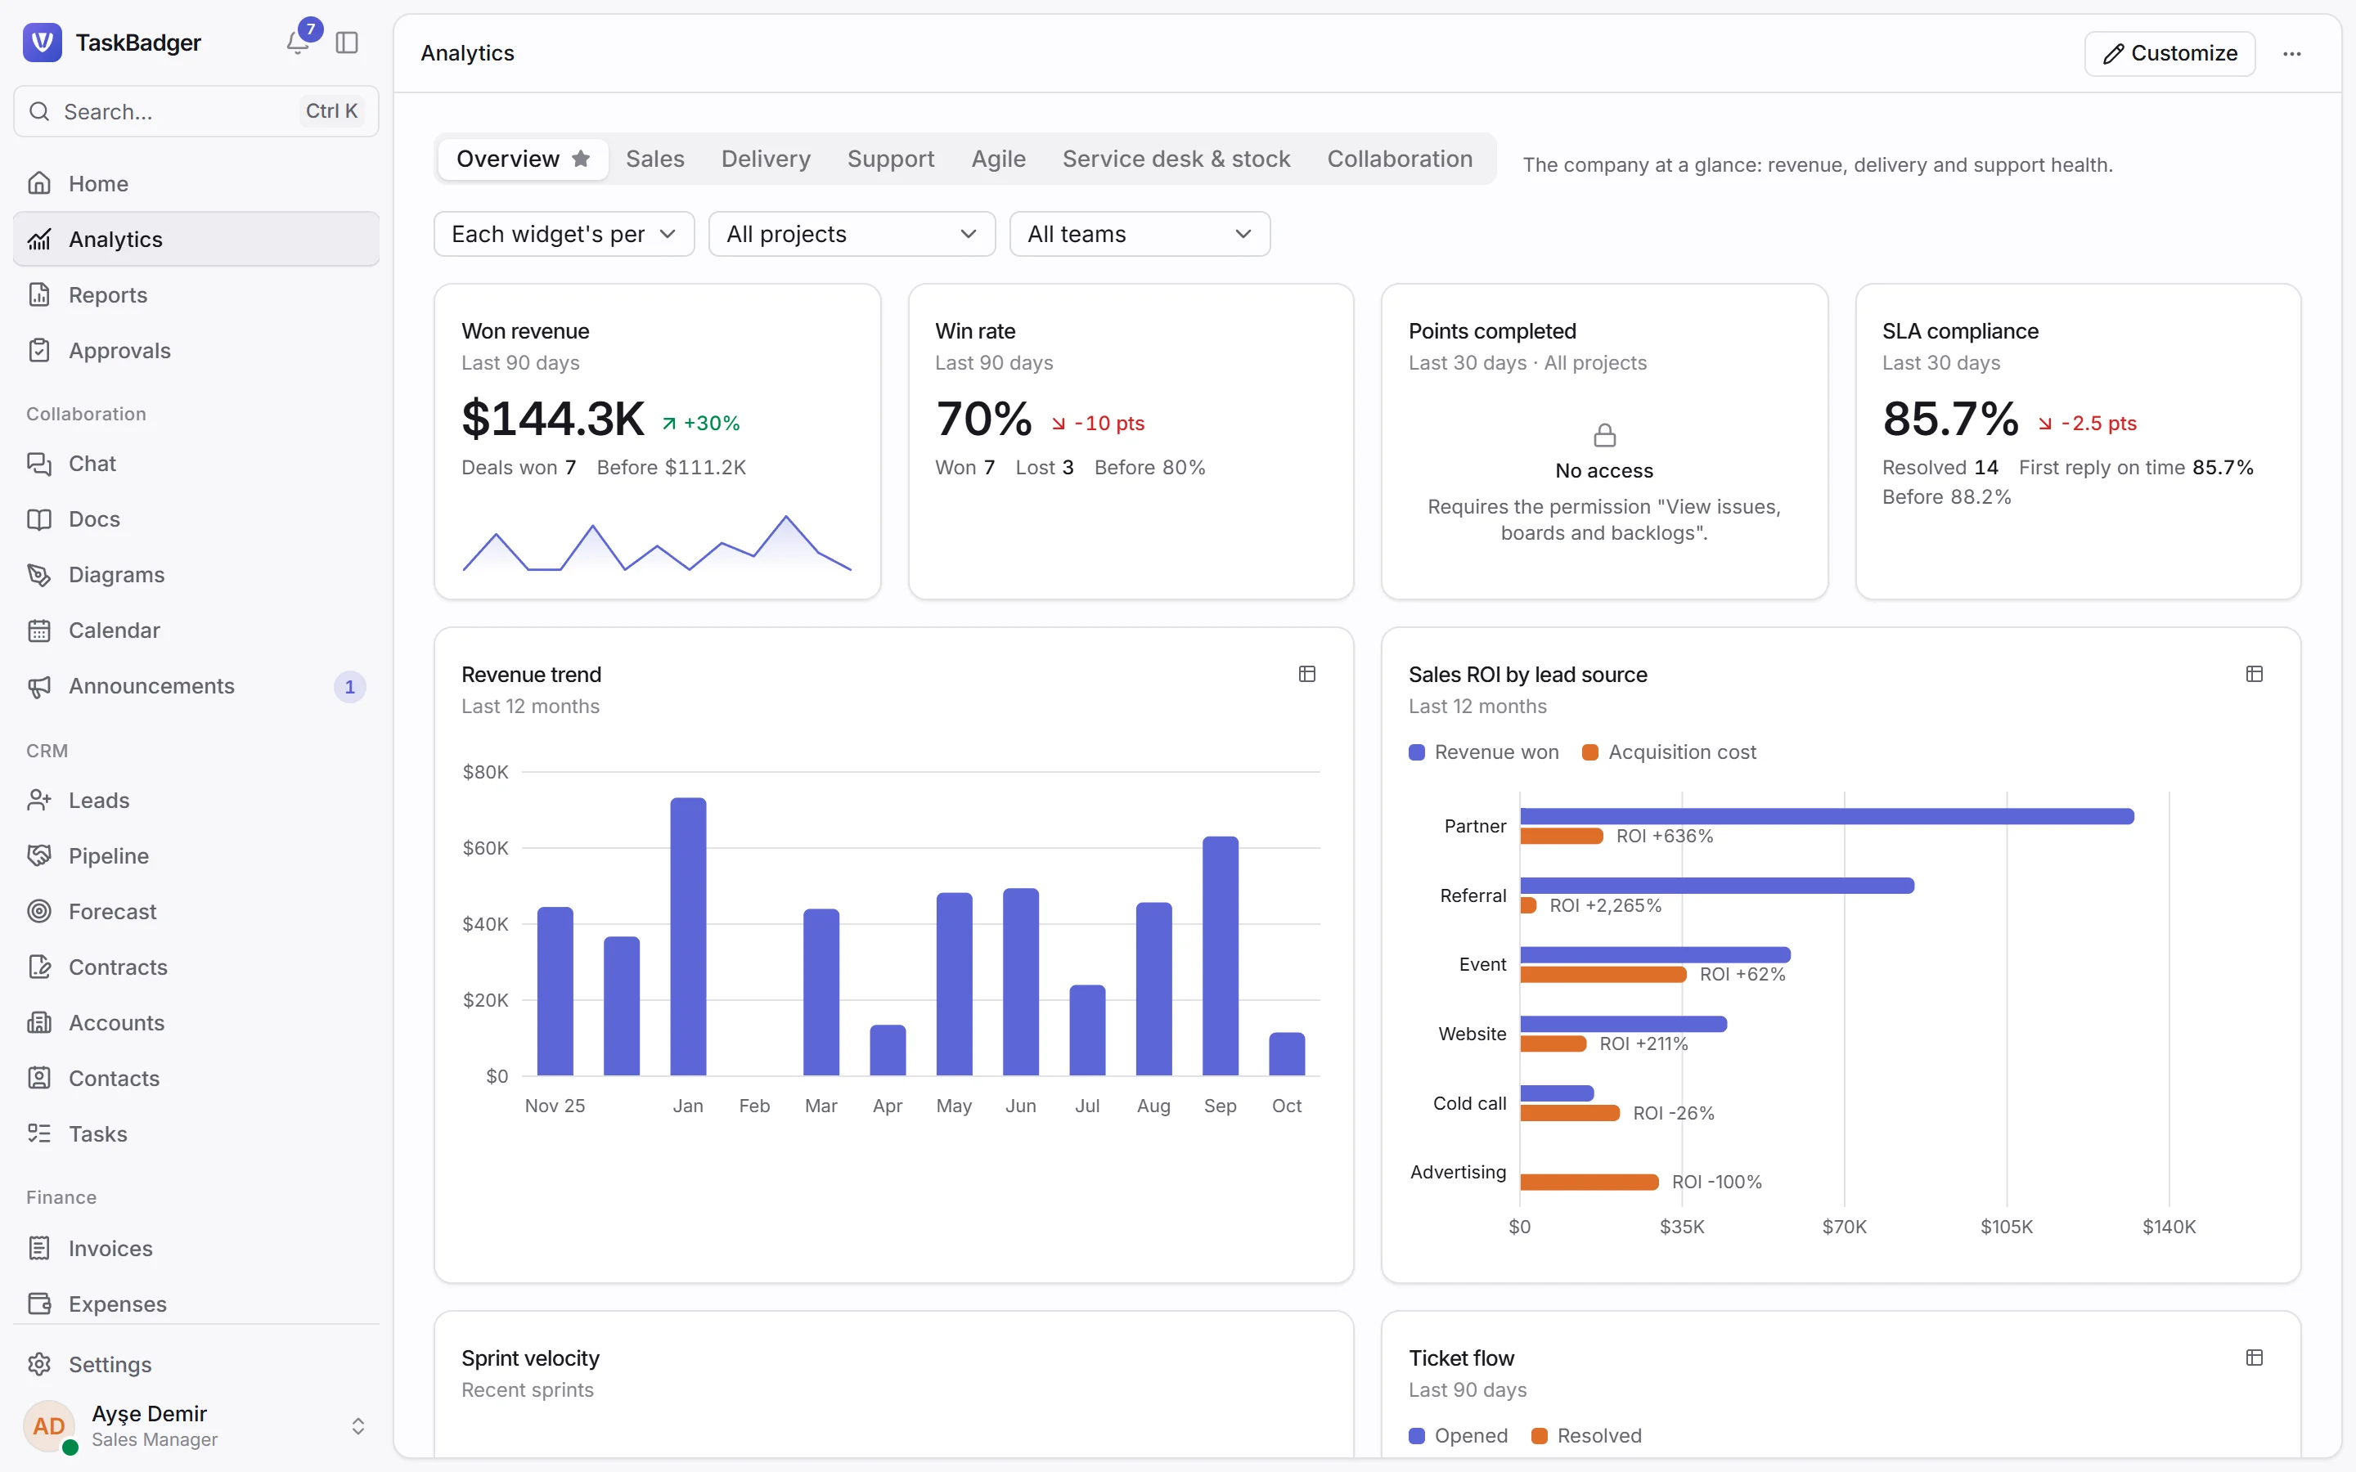Screen dimensions: 2356x1472
Task: Open Service desk & stock tab
Action: point(1176,159)
